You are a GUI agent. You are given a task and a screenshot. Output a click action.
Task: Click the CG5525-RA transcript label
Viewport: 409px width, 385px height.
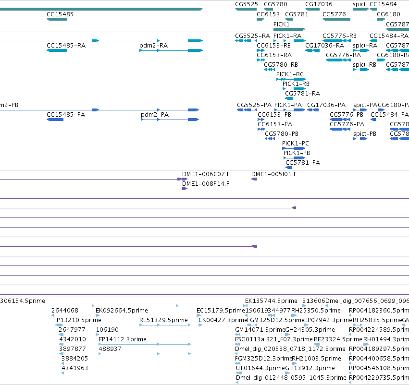[252, 36]
